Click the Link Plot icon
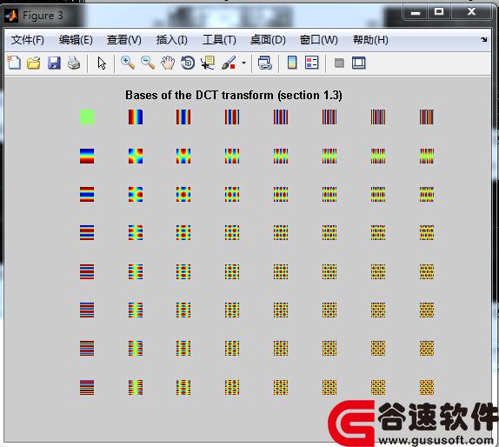Screen dimensions: 499x447 264,63
